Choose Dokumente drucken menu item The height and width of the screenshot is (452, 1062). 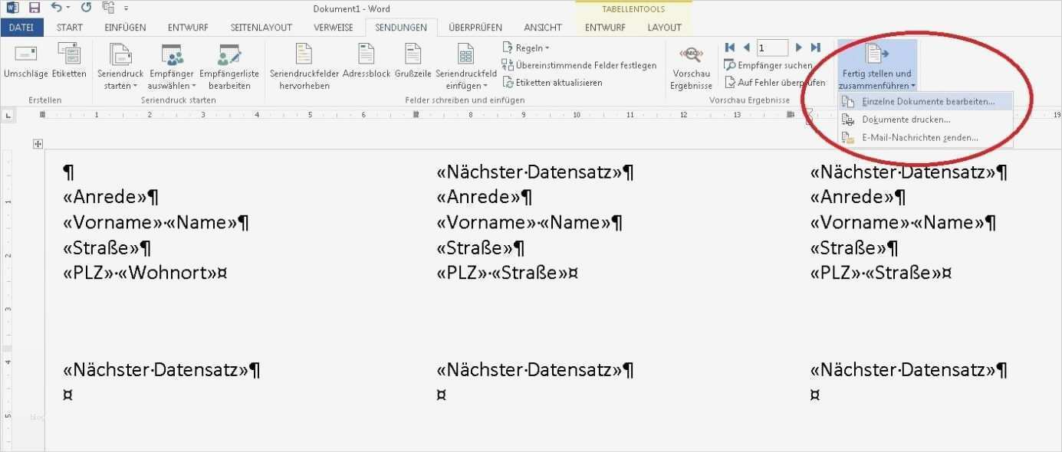(926, 120)
